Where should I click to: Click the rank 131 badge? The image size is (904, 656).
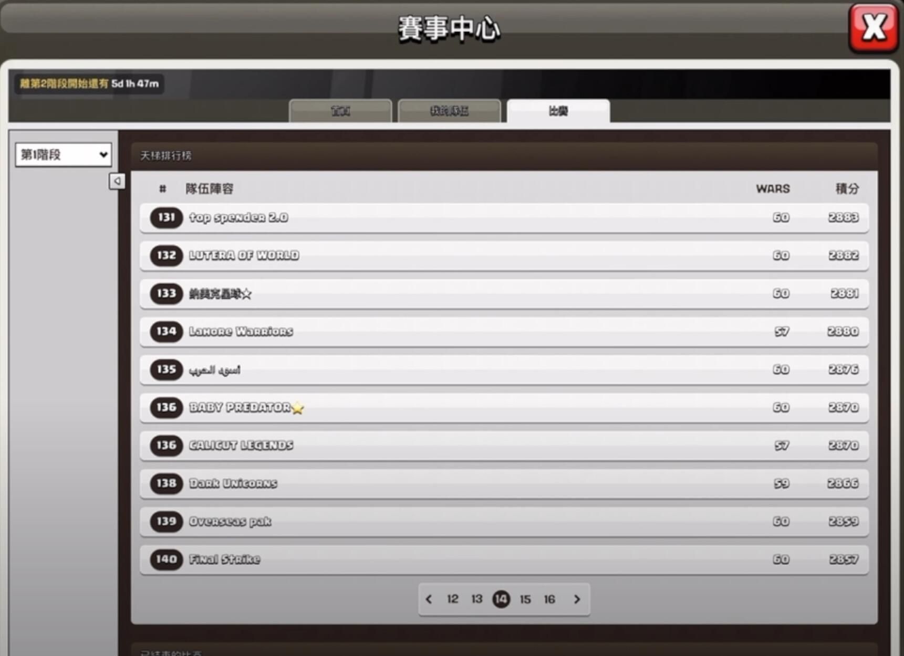pos(166,217)
